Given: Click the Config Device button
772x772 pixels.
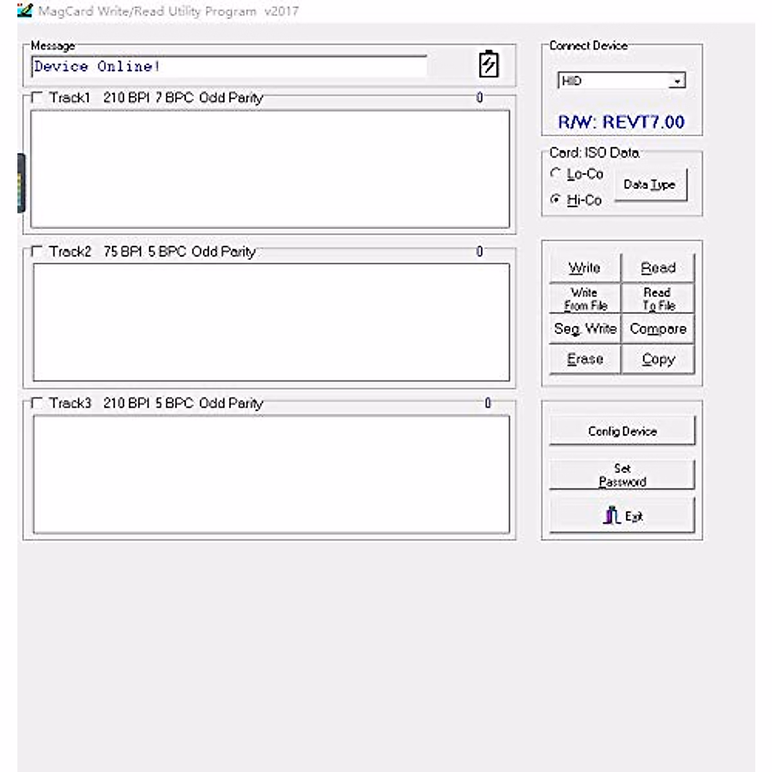Looking at the screenshot, I should (621, 431).
